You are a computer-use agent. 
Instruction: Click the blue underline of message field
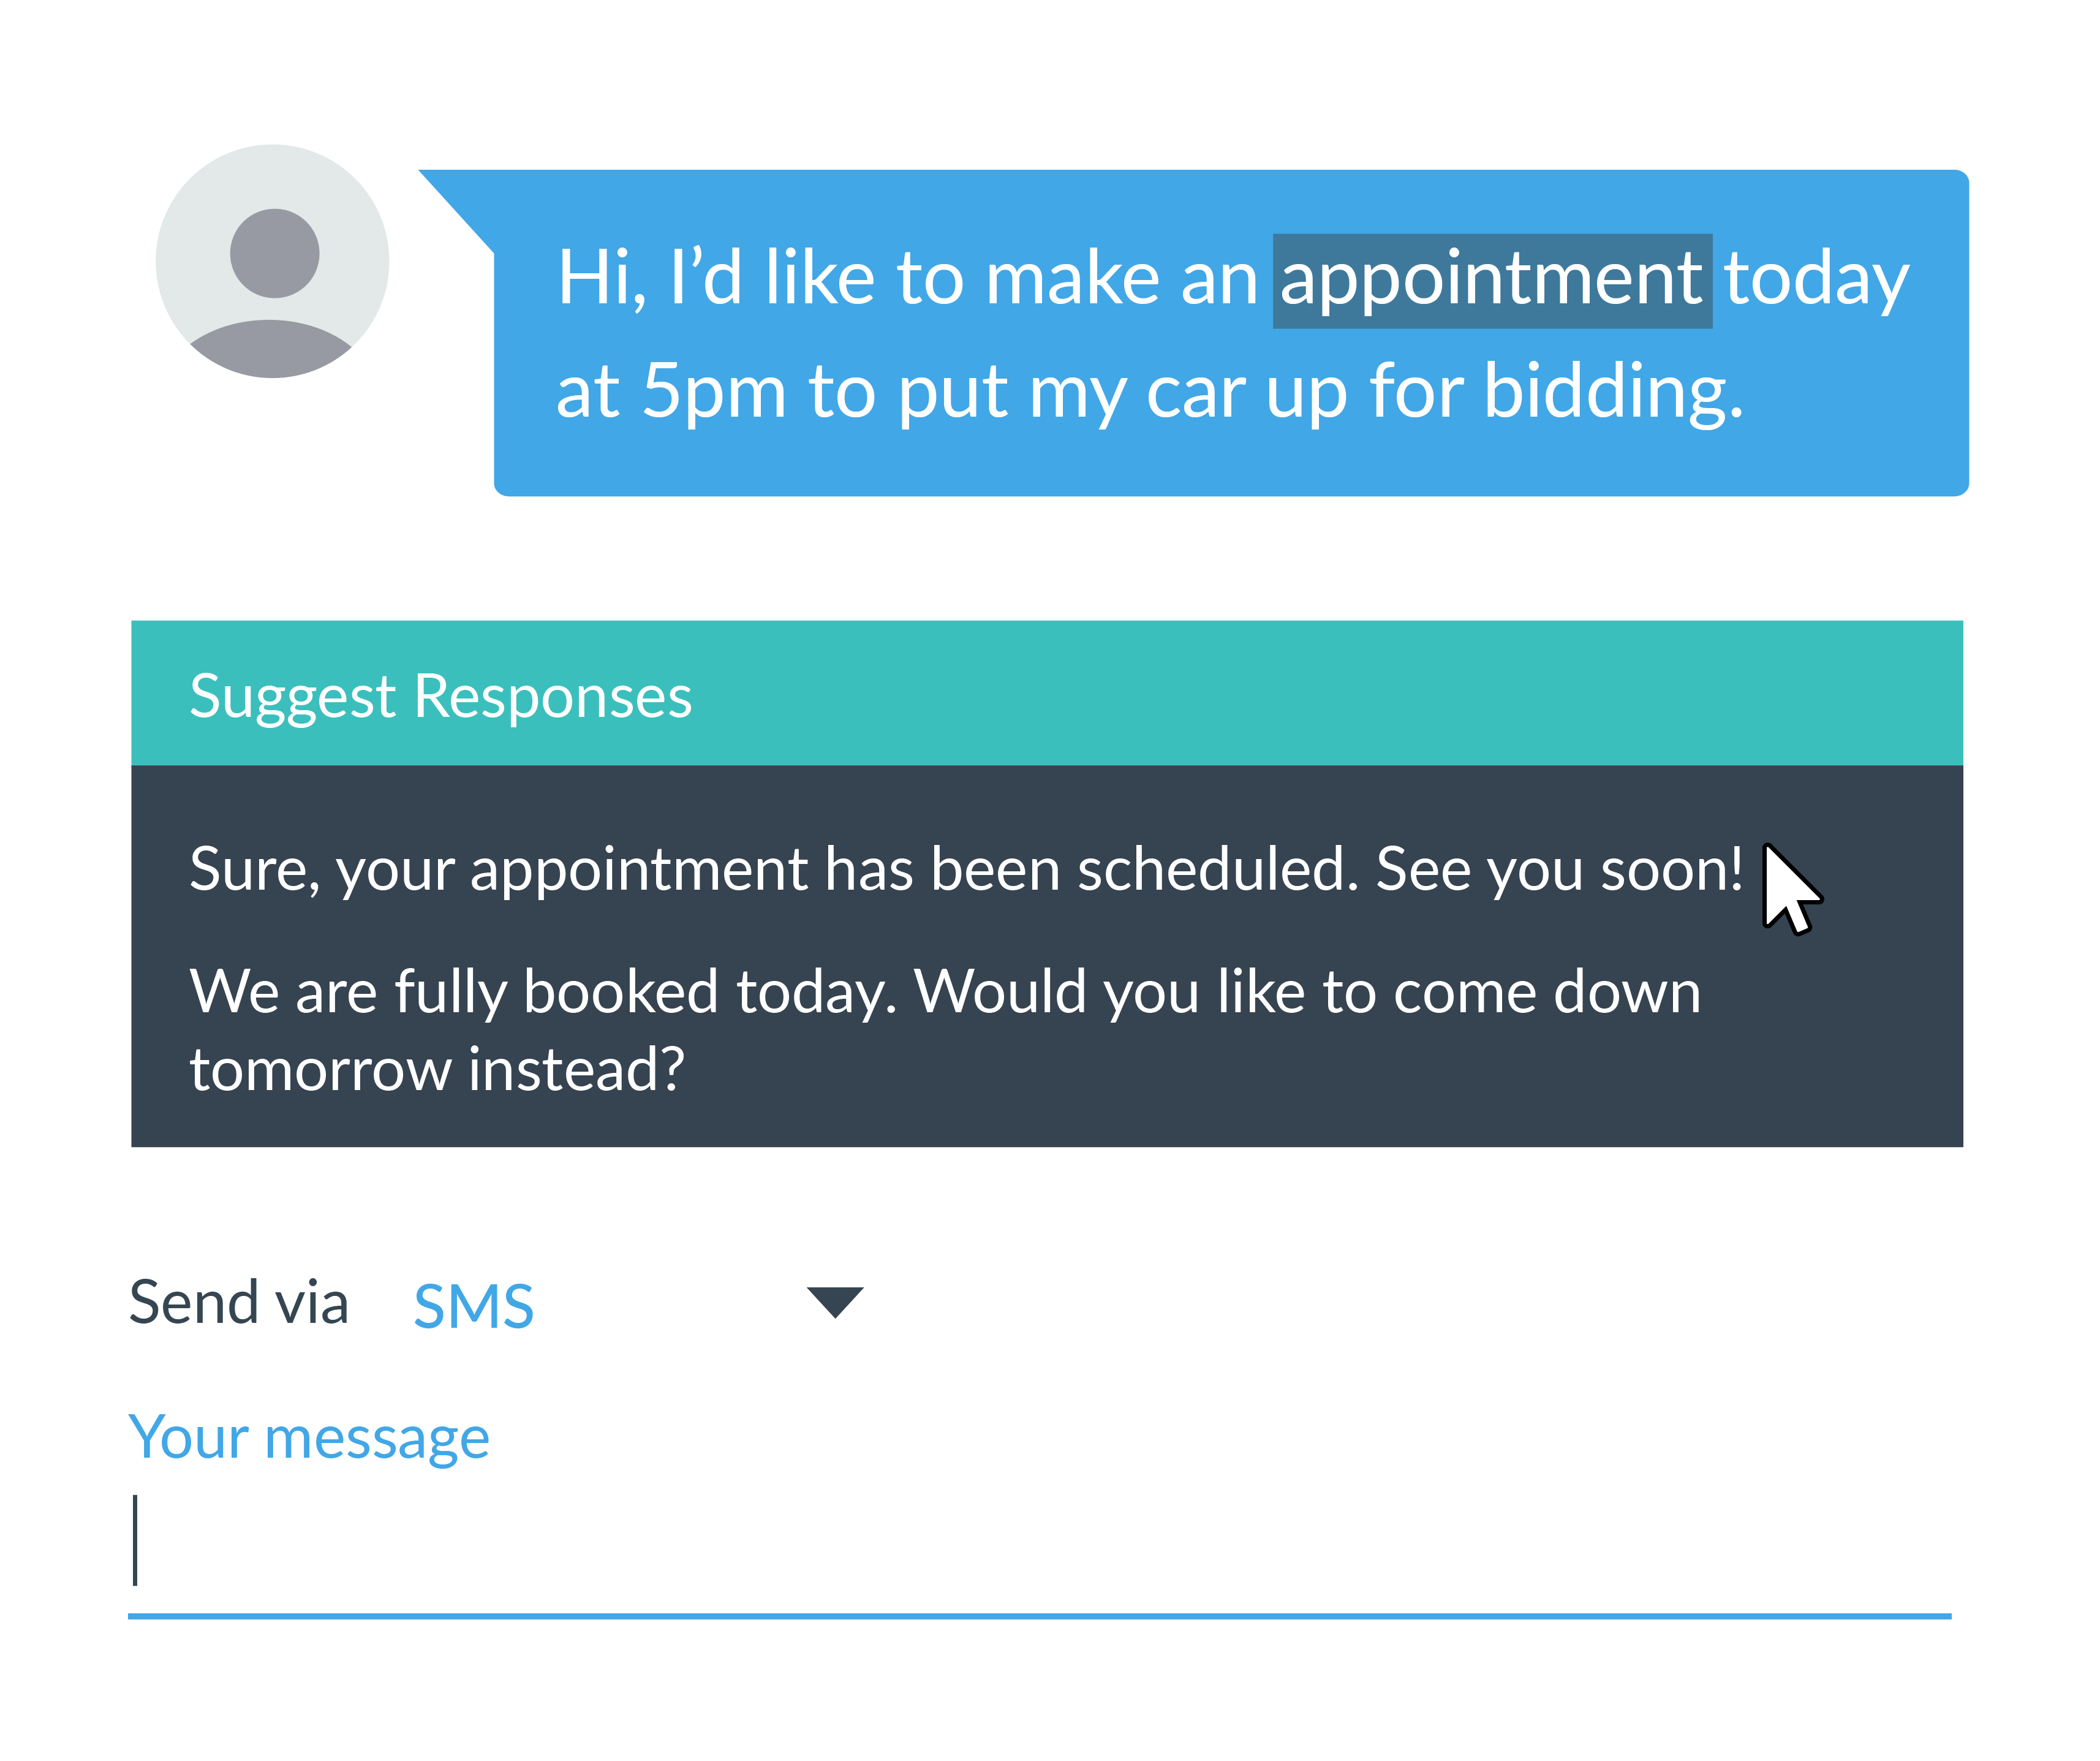pos(1040,1616)
